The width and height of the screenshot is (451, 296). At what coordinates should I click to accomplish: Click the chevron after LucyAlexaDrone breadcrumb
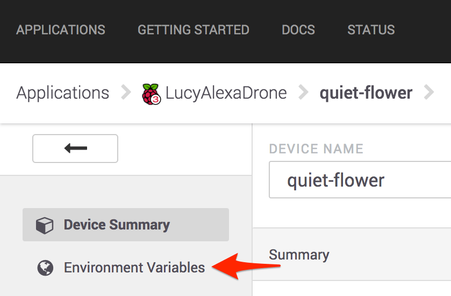pos(303,93)
